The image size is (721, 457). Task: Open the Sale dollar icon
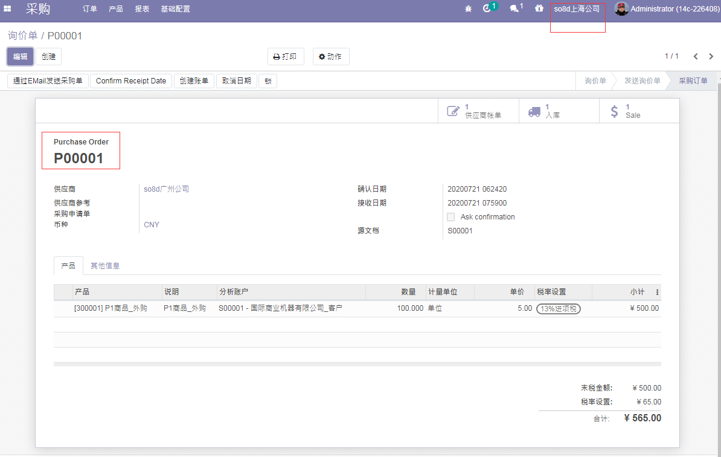click(614, 111)
